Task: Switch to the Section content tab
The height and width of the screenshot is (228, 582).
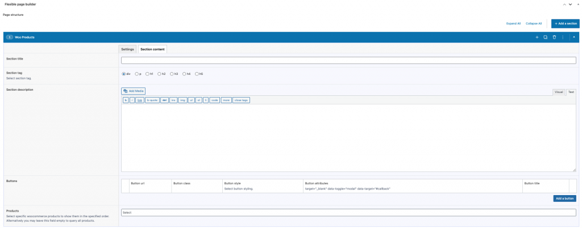Action: pos(152,49)
